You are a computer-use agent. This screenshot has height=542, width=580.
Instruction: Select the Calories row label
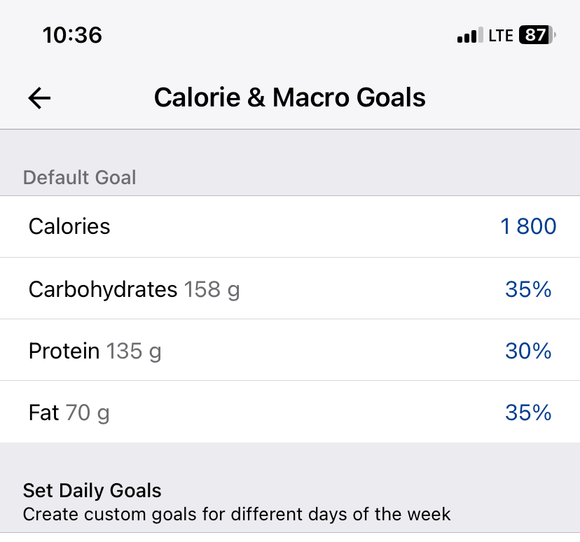pos(69,226)
